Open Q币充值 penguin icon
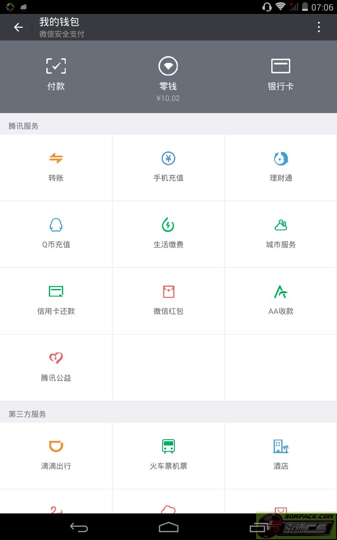The image size is (337, 540). 56,225
